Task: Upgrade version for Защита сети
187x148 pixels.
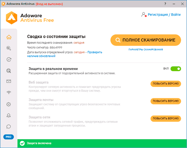Action: pos(166,119)
